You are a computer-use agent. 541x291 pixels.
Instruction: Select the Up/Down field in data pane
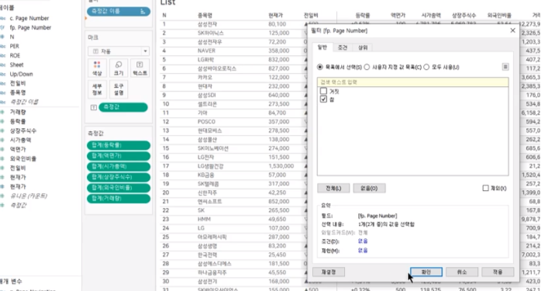(22, 74)
